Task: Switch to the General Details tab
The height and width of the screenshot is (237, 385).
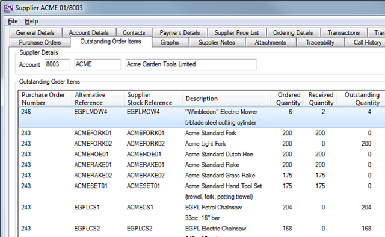Action: (35, 32)
